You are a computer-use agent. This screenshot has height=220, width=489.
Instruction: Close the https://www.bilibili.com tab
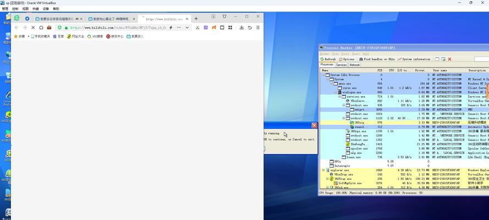(187, 19)
